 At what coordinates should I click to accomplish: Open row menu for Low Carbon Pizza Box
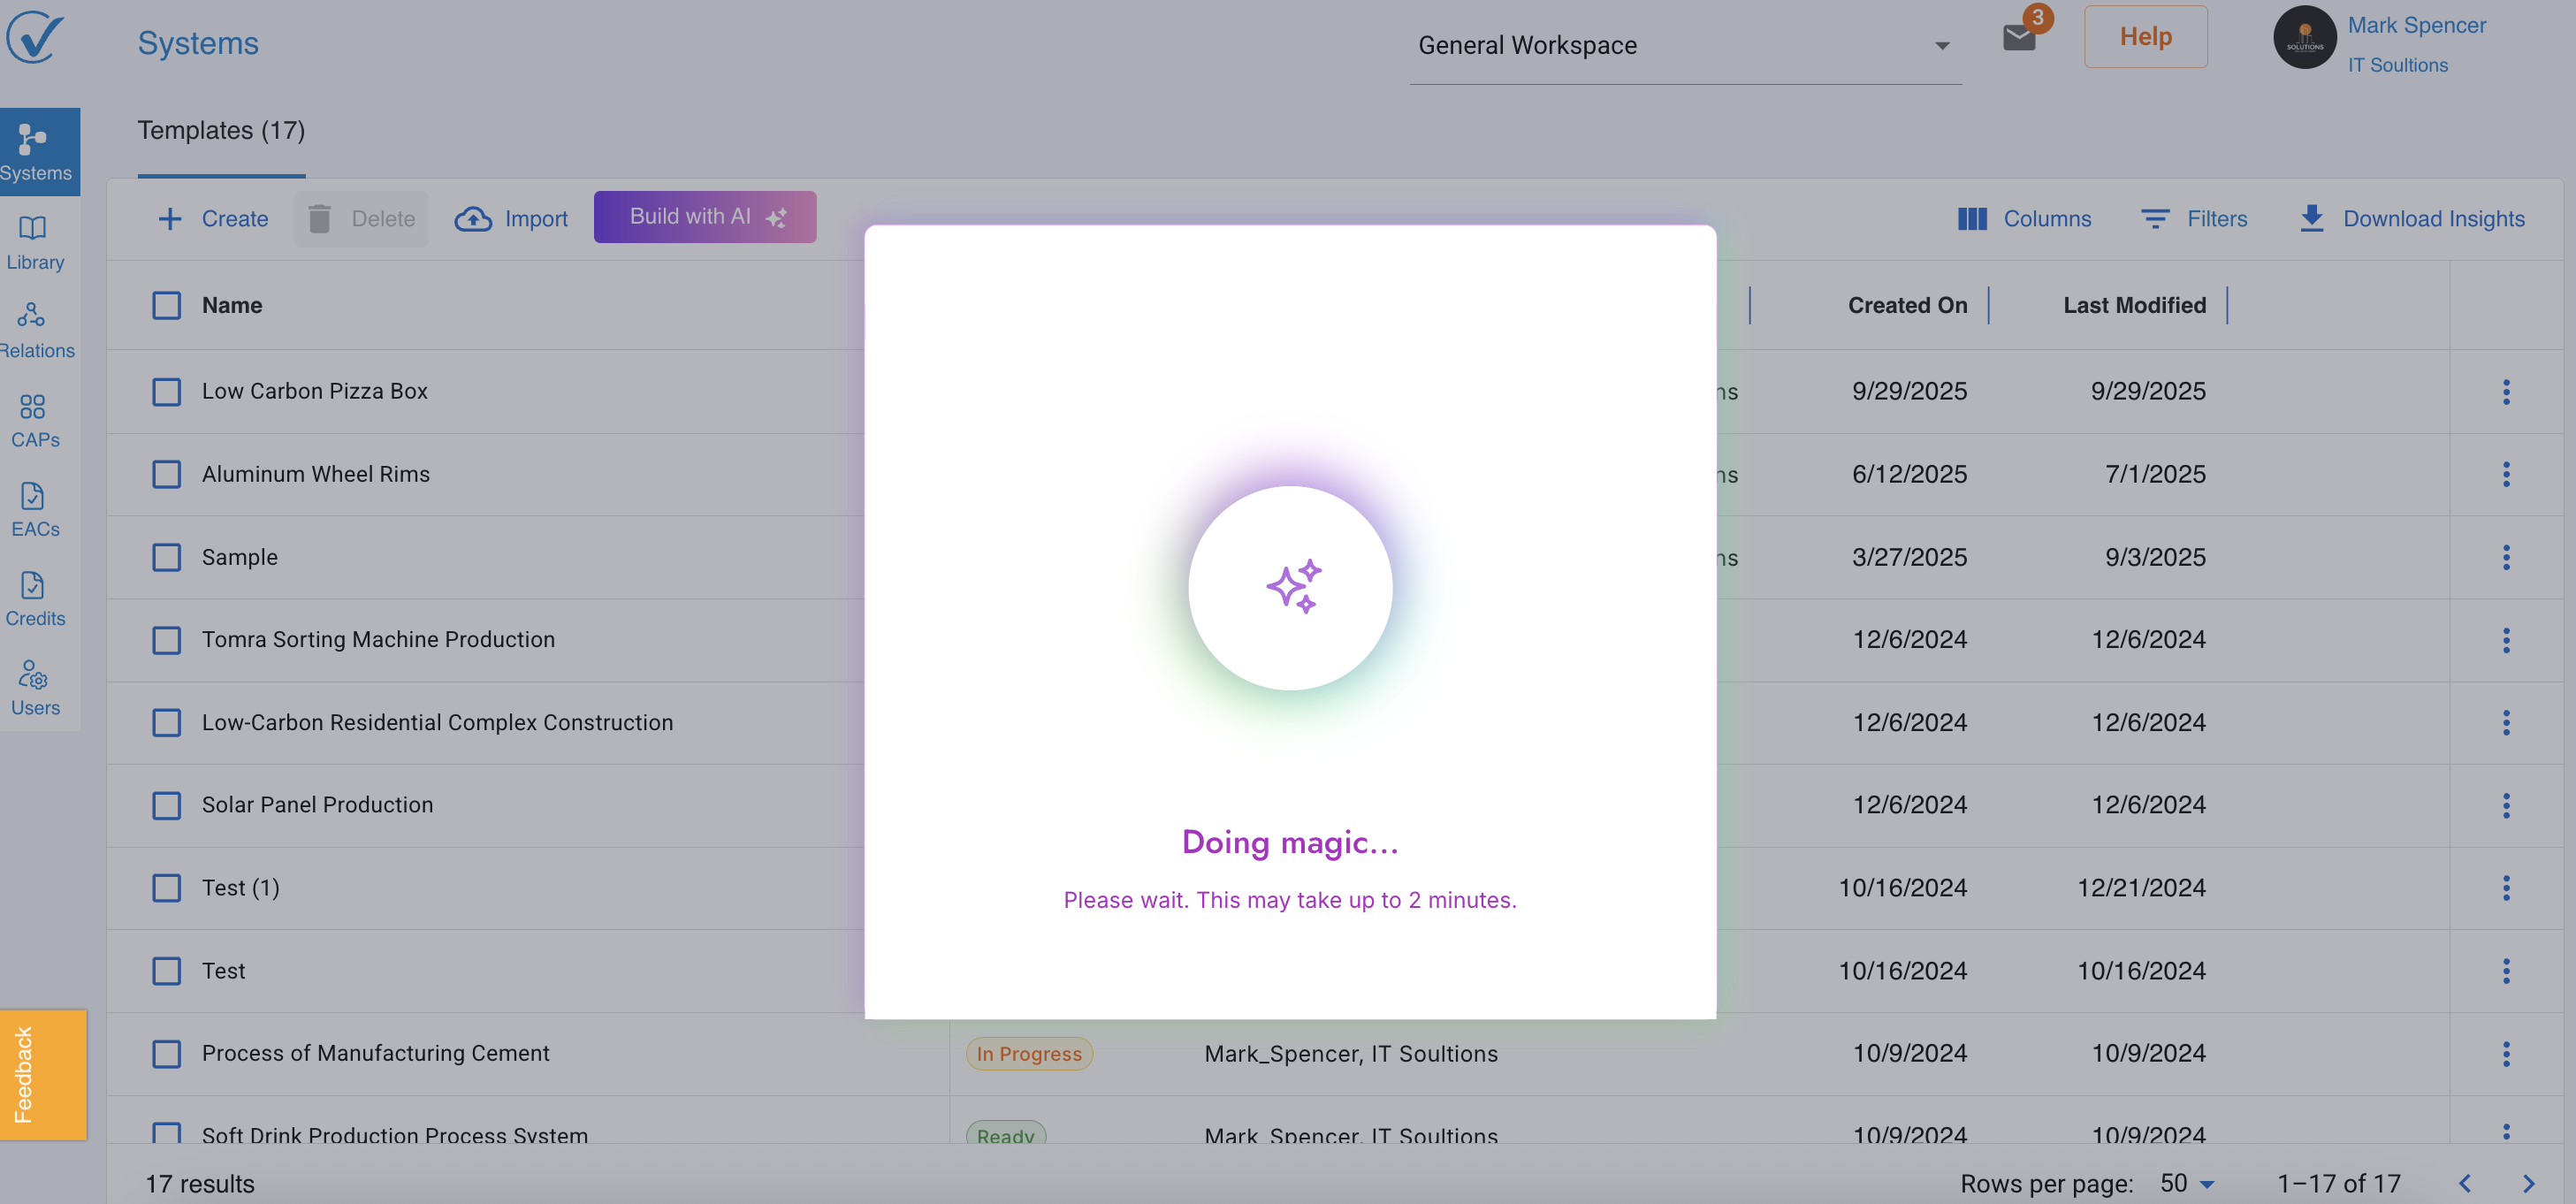pos(2505,391)
